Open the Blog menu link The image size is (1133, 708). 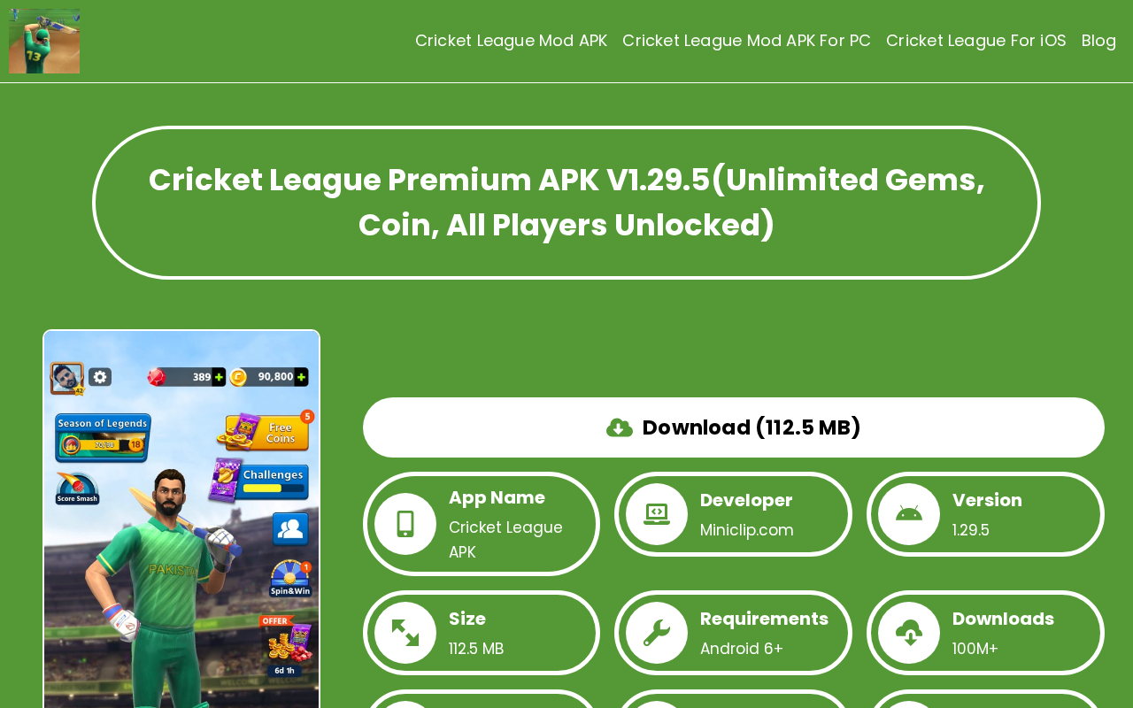click(x=1098, y=41)
